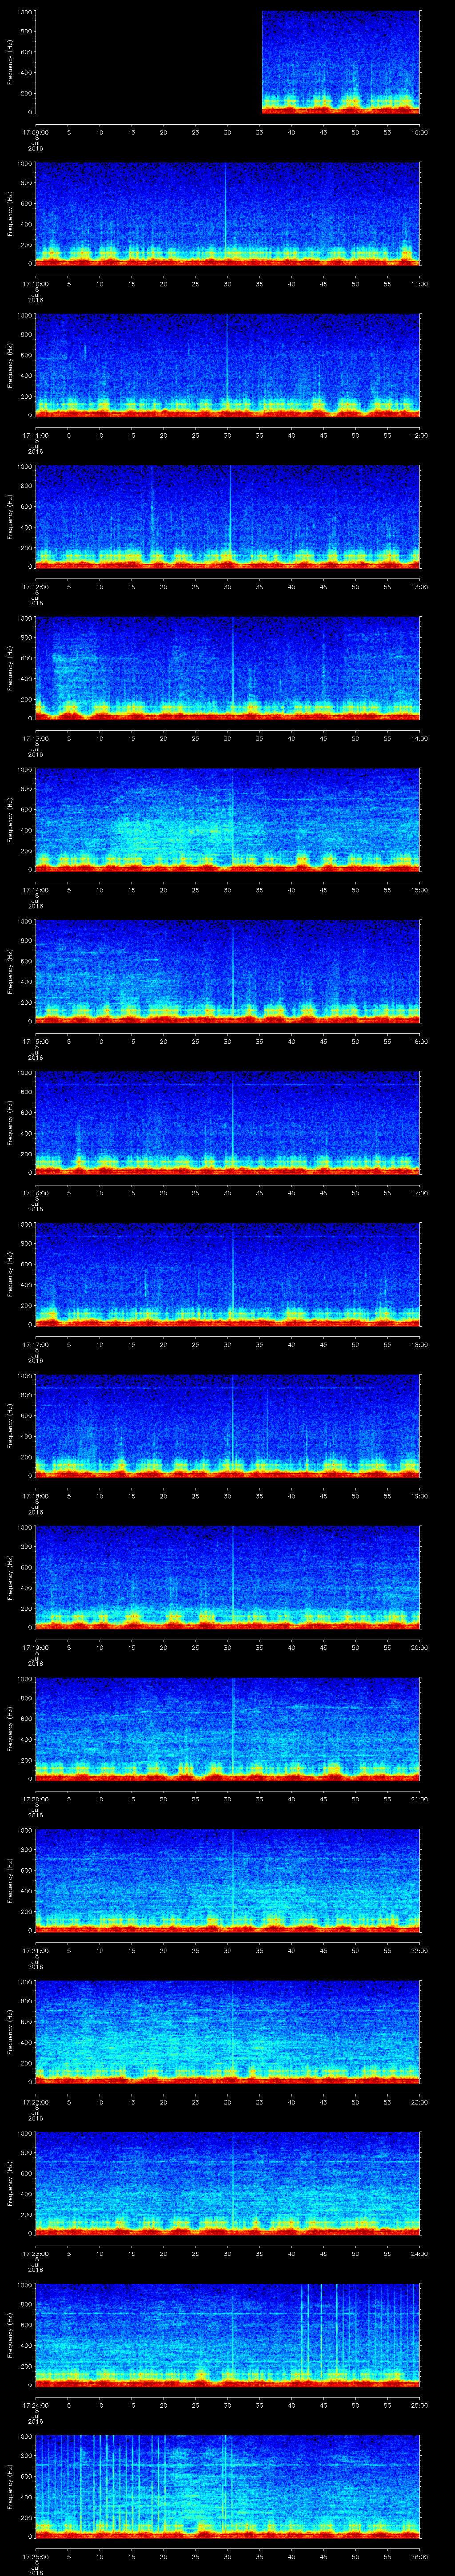Click the 17:22:00 spectrogram panel
Screen dimensions: 455x2576
coord(228,2031)
